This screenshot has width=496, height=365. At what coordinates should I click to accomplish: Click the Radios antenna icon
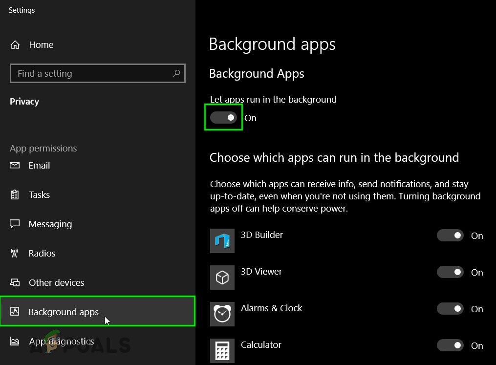15,254
